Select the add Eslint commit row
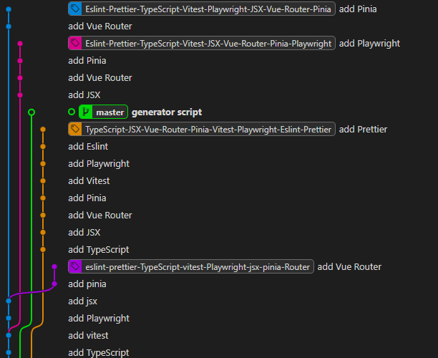Image resolution: width=438 pixels, height=358 pixels. coord(88,147)
